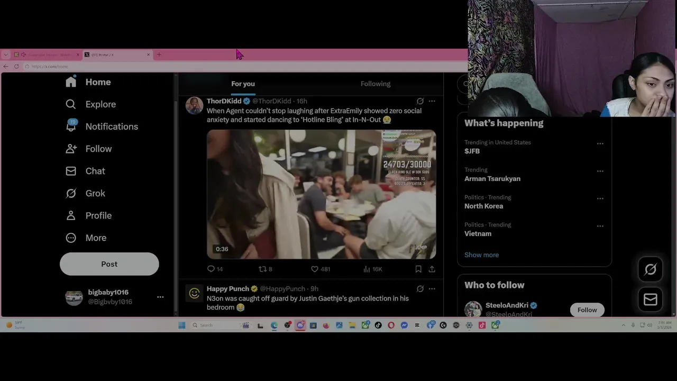
Task: Open Happy Punch profile avatar
Action: [x=194, y=293]
